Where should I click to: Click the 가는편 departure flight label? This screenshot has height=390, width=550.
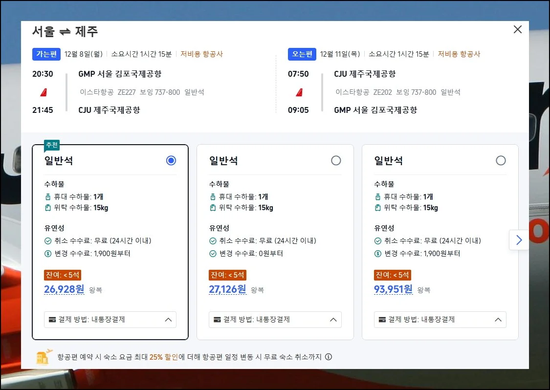click(x=46, y=54)
